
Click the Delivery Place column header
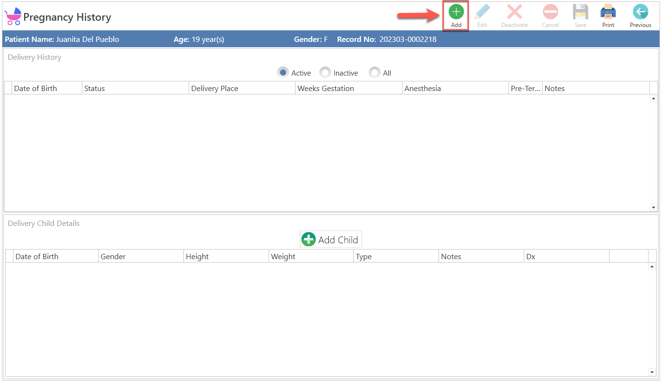click(242, 88)
